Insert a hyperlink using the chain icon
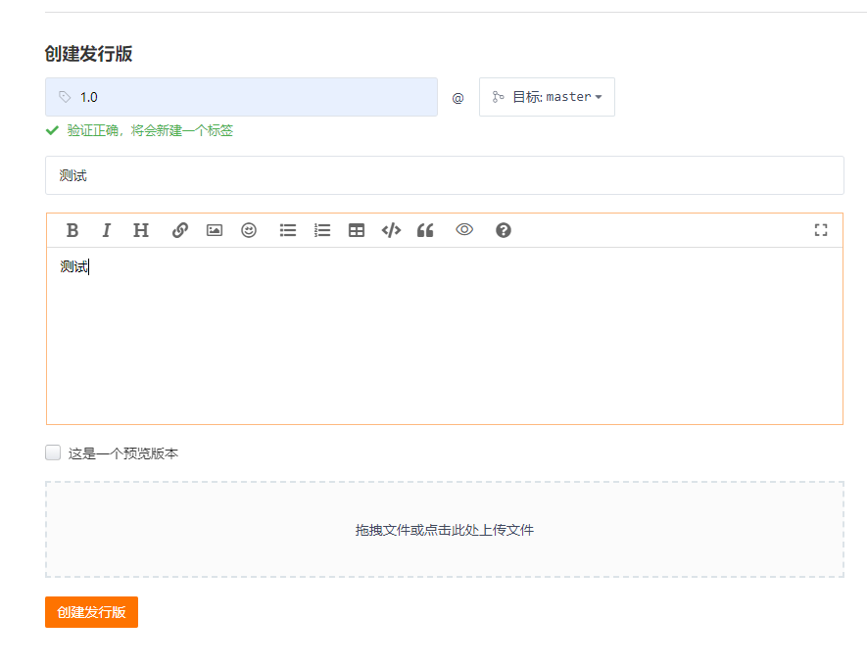Screen dimensions: 867x666 pos(179,230)
